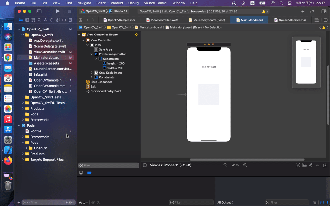330x206 pixels.
Task: Open the Project navigator folder icon
Action: pos(21,20)
